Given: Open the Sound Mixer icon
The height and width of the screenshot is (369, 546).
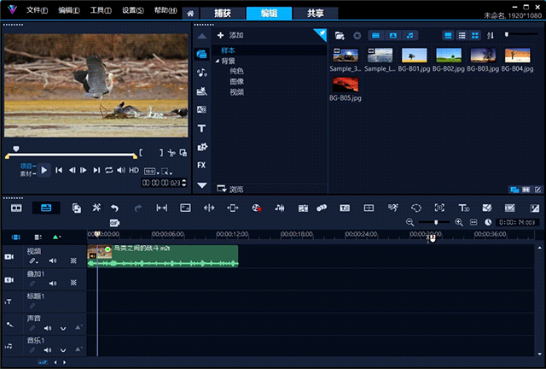Looking at the screenshot, I should 280,208.
